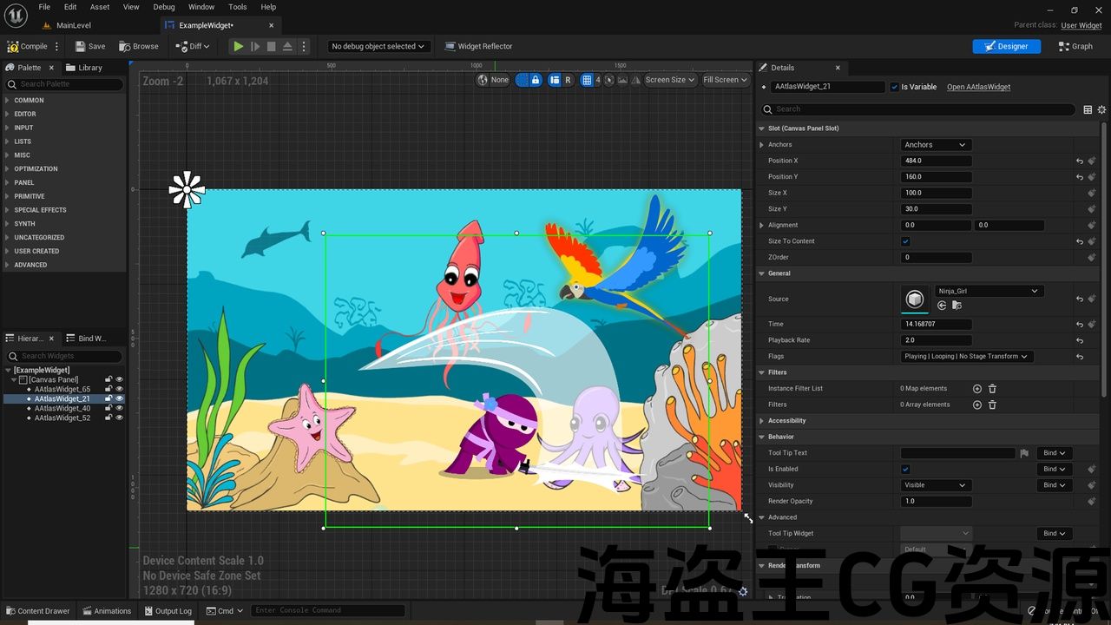Delete all Filters array elements via trash icon

[x=992, y=405]
